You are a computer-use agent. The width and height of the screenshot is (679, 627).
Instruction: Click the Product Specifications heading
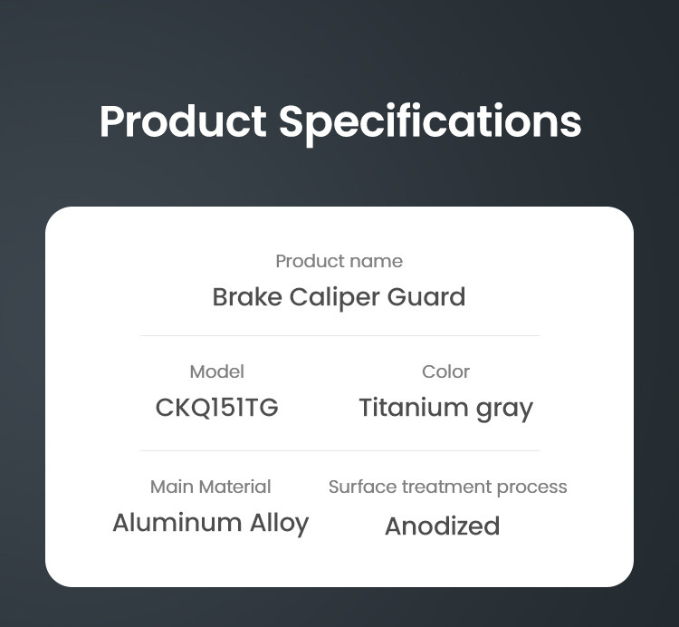(339, 121)
